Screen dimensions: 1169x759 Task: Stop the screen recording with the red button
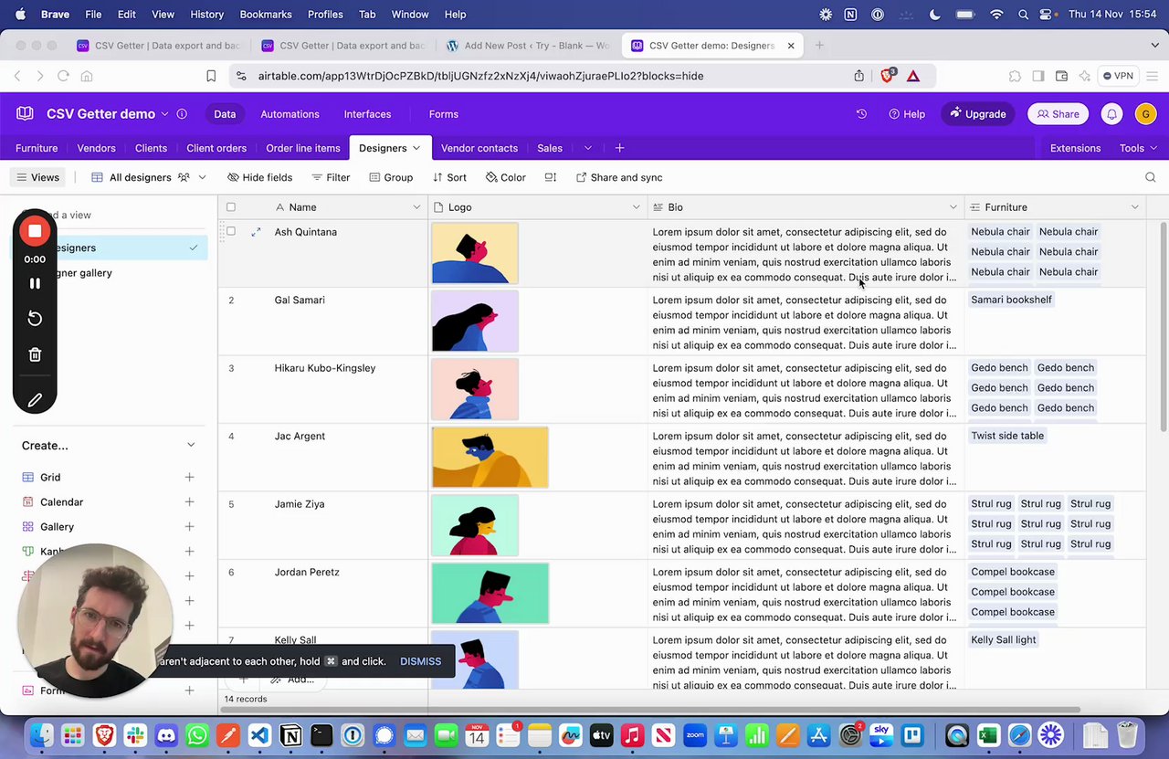[x=35, y=231]
